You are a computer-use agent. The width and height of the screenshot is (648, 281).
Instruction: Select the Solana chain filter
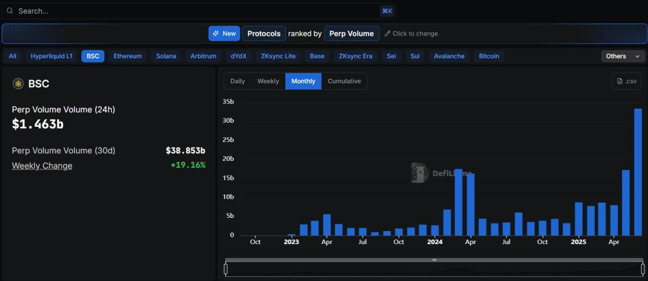pyautogui.click(x=166, y=56)
